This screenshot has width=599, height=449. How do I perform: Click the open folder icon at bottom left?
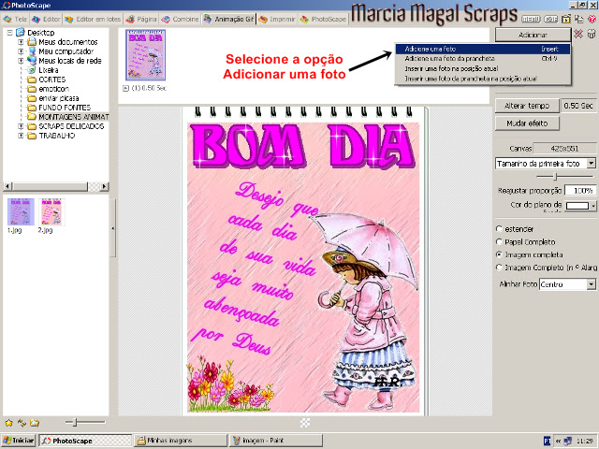35,423
